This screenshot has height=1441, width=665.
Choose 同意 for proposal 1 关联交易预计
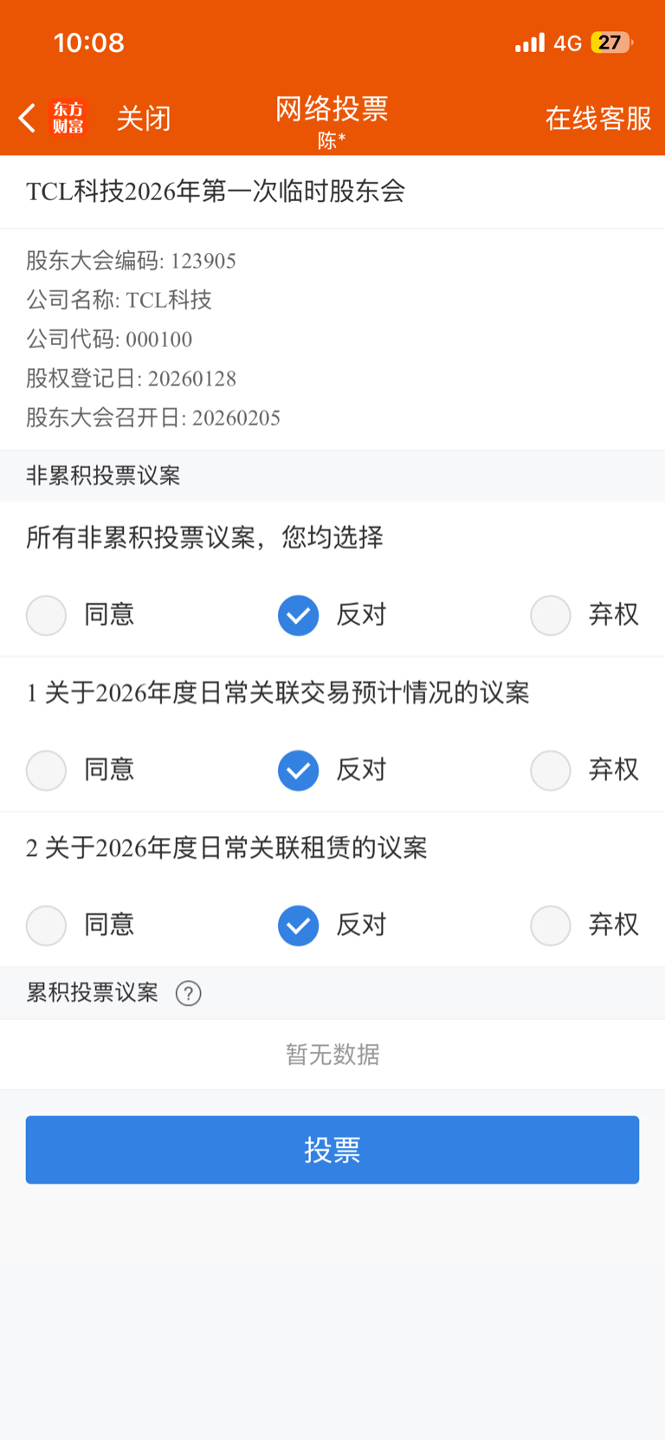[47, 770]
